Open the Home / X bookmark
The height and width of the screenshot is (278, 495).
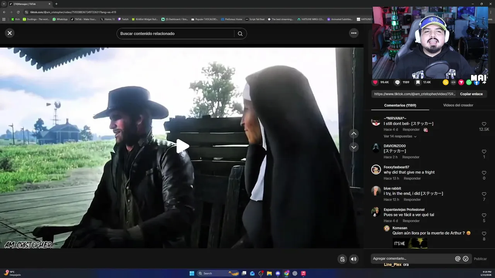108,19
